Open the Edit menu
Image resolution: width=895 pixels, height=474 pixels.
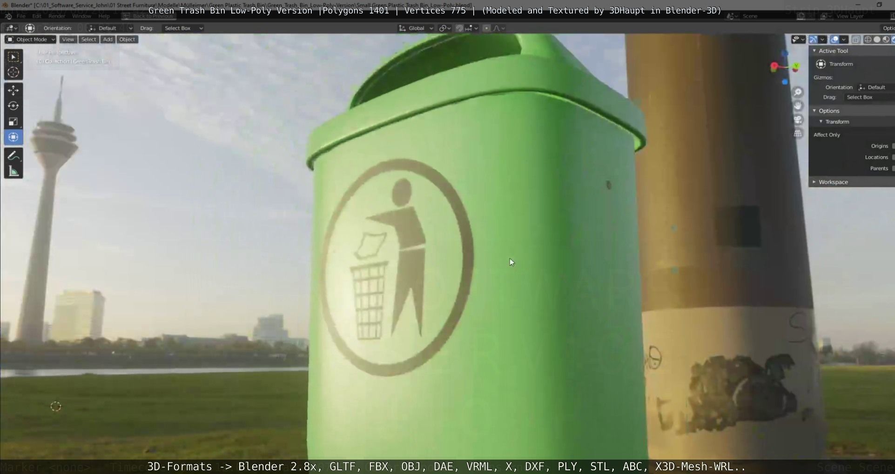click(x=37, y=16)
